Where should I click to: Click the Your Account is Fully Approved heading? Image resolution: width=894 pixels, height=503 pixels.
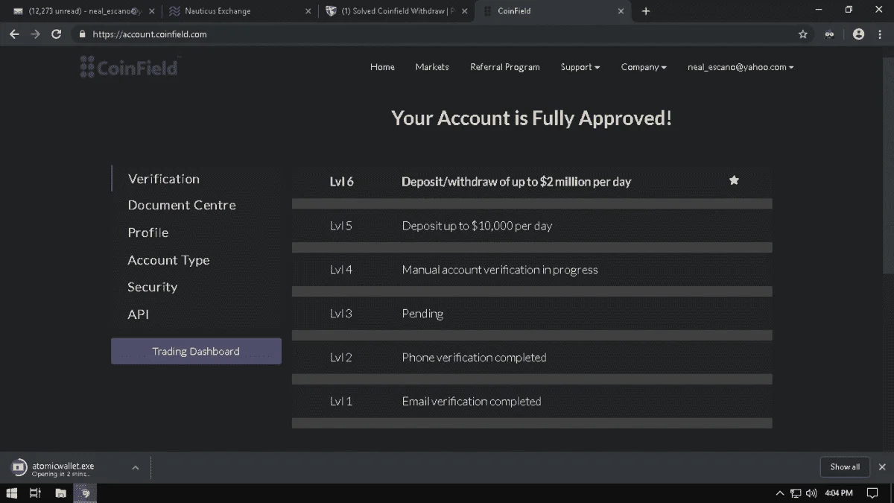(532, 118)
